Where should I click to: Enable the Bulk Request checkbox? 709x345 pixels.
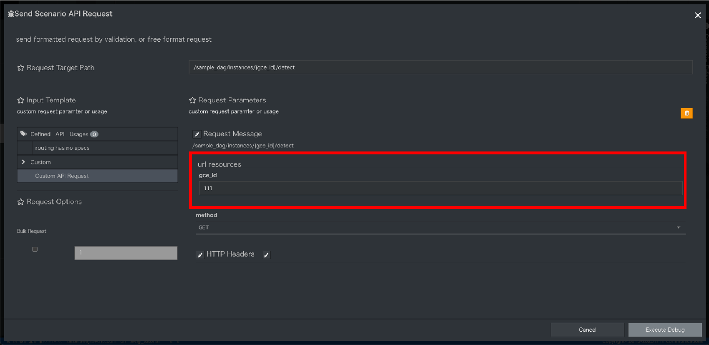[x=35, y=249]
